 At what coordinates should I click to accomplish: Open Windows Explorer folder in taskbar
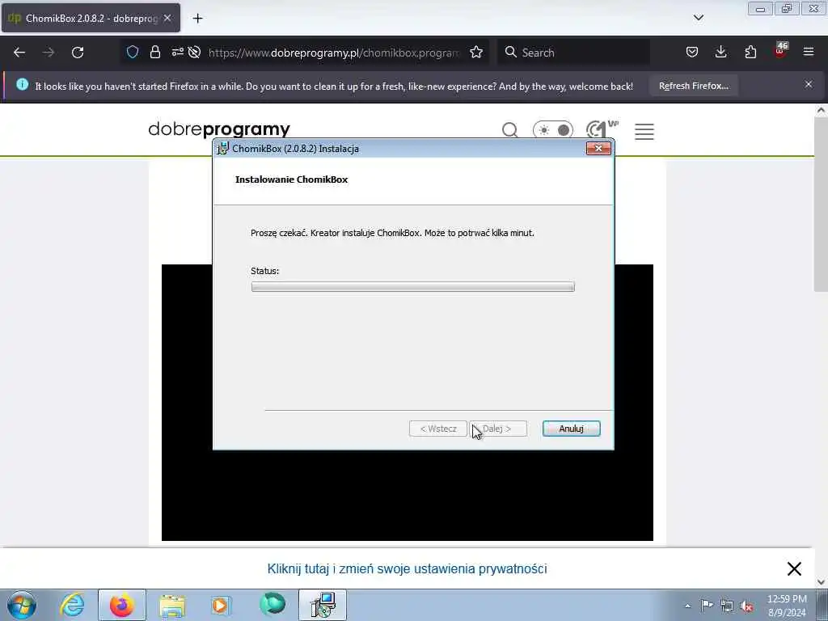tap(172, 605)
